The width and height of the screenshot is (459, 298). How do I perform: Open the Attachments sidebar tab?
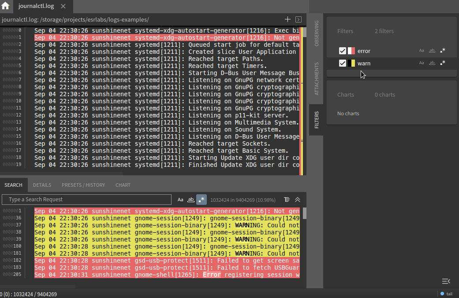(316, 79)
